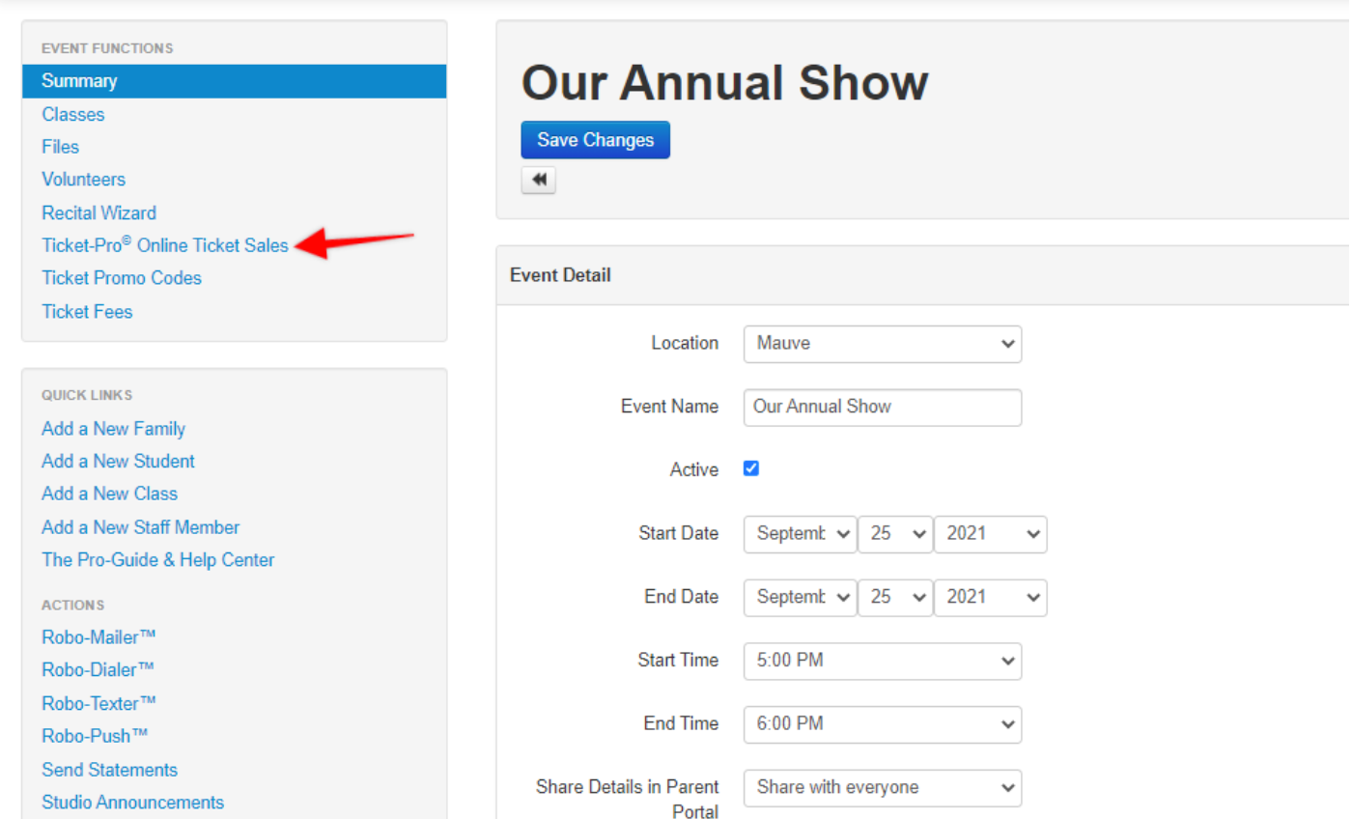Viewport: 1352px width, 819px height.
Task: Click the Save Changes button
Action: [596, 140]
